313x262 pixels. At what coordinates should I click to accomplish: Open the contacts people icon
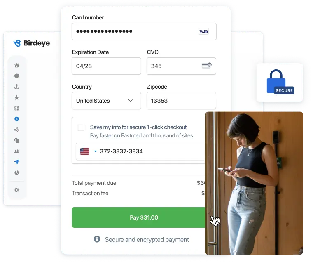point(17,151)
